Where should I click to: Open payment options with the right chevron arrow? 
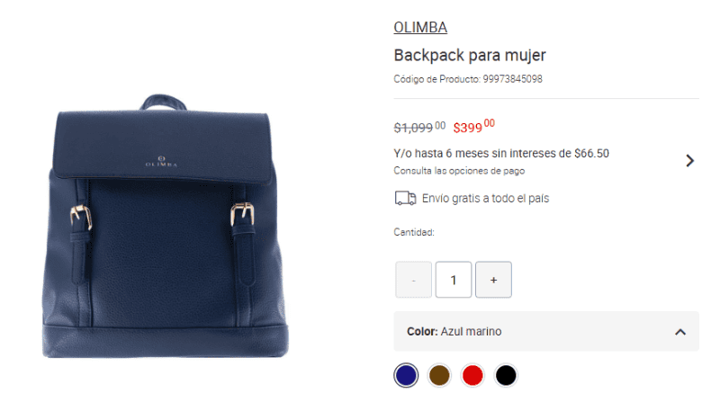point(689,161)
